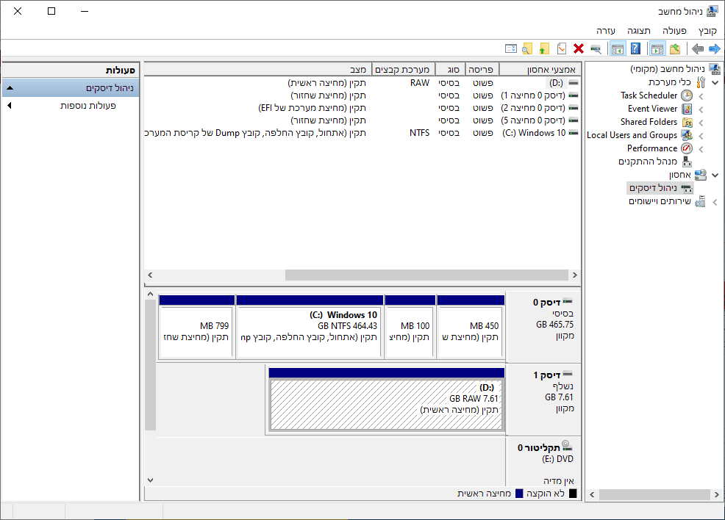Click the Shared Folders icon in the tree
Screen dimensions: 725x520
(686, 122)
